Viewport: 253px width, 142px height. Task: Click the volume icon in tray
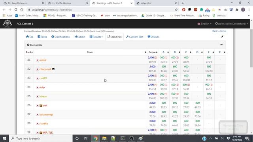(222, 138)
